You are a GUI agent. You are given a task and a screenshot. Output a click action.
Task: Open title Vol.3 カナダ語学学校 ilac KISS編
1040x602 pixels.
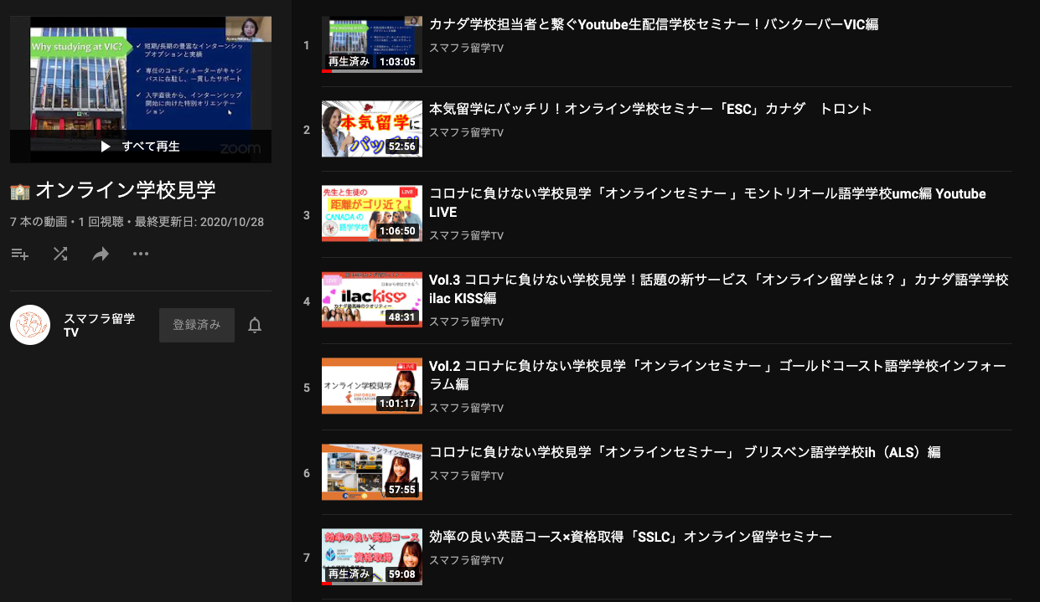pos(718,289)
